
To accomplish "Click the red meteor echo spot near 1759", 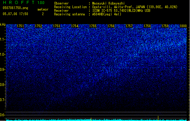I will pos(158,94).
